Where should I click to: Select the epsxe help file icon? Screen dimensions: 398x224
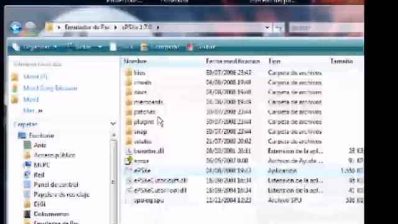(x=129, y=161)
